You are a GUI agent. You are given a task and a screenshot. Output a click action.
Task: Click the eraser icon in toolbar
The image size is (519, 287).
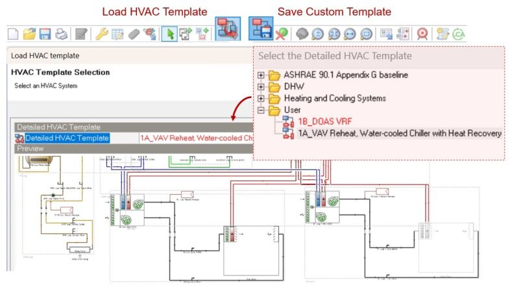coord(133,33)
